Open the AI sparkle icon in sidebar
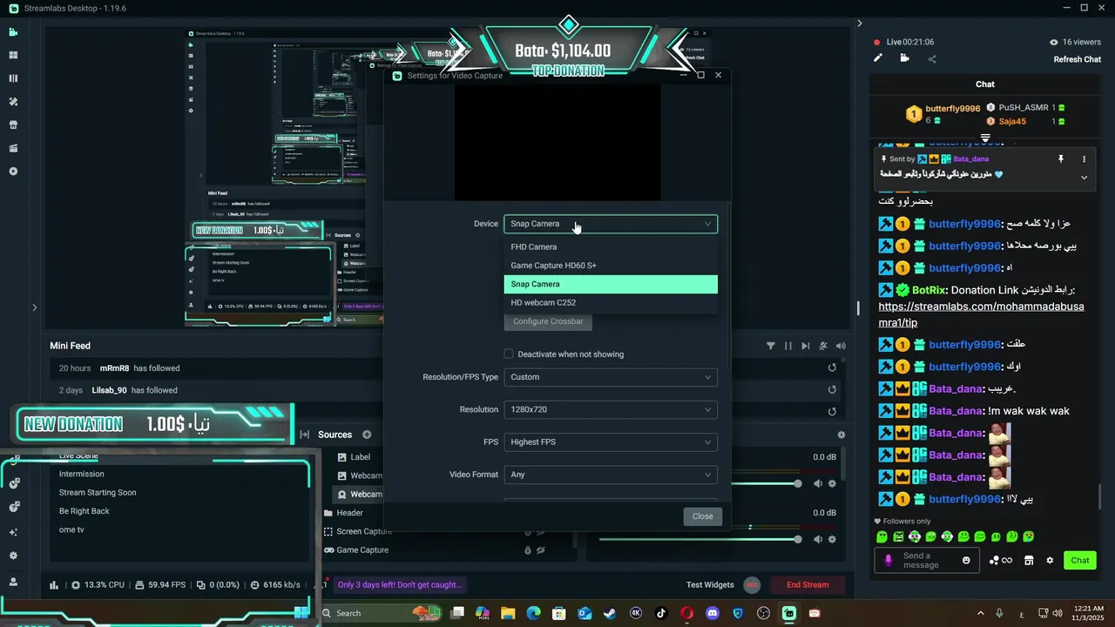This screenshot has height=627, width=1115. pos(13,532)
